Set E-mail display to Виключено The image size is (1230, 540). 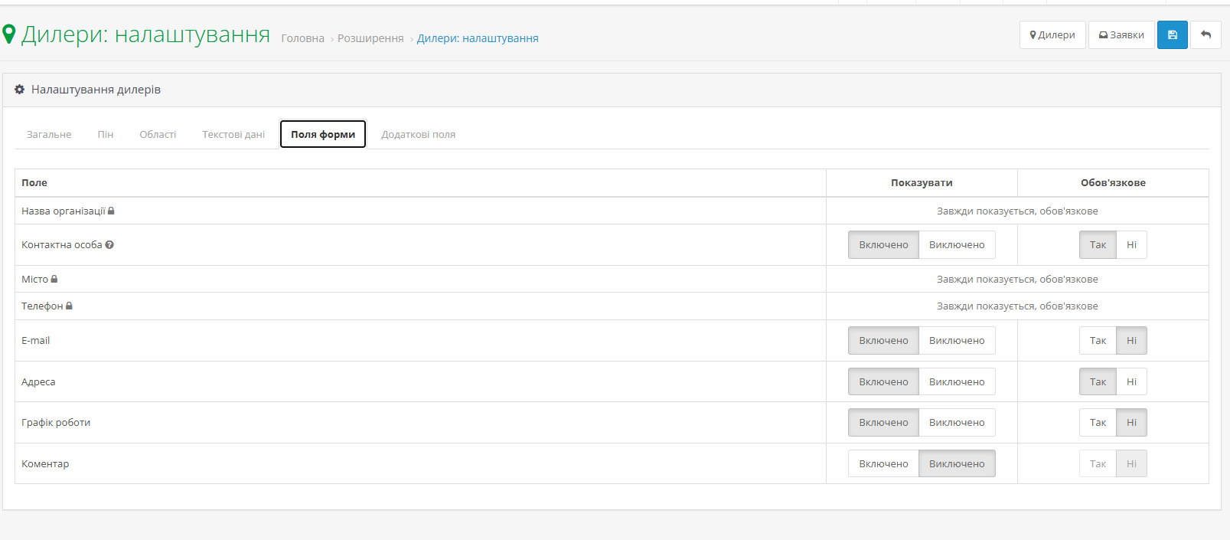pos(957,341)
